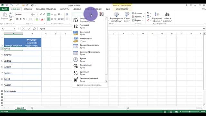The height and width of the screenshot is (116, 206).
Task: Click the Fill down icon under AutoSum
Action: tap(148, 17)
